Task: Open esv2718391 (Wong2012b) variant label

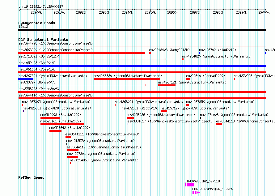Action: click(39, 56)
